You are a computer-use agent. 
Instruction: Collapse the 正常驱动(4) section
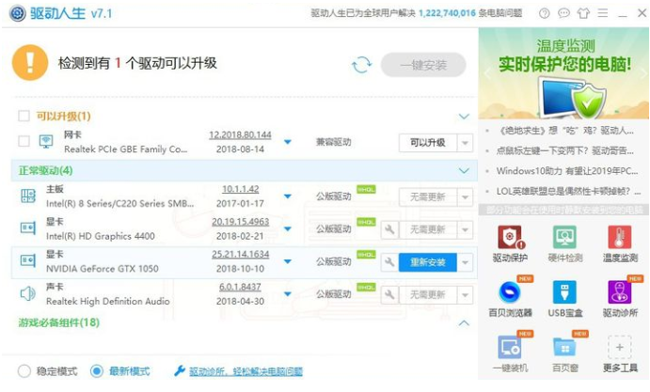[463, 171]
